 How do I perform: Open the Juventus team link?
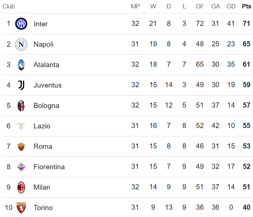[x=48, y=85]
